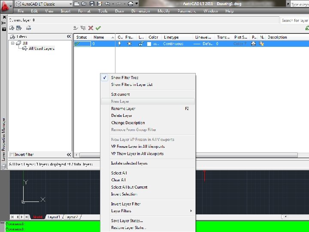Screen dimensions: 309x232
Task: Click the Type a keyword search box
Action: coord(300,4)
